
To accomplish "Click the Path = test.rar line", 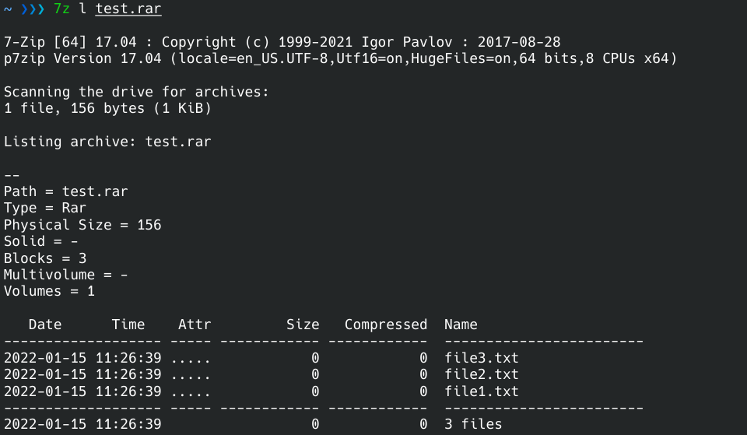I will (x=66, y=191).
